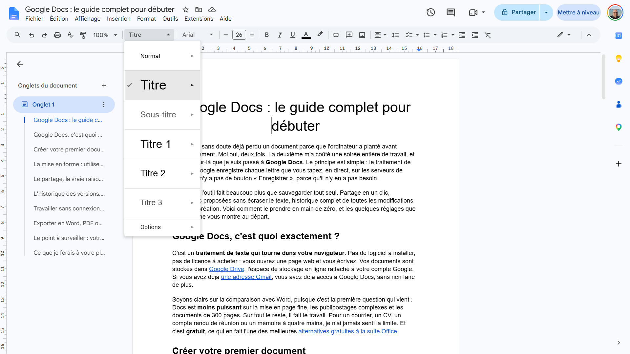Open spelling and grammar check
The image size is (630, 354).
pyautogui.click(x=70, y=35)
